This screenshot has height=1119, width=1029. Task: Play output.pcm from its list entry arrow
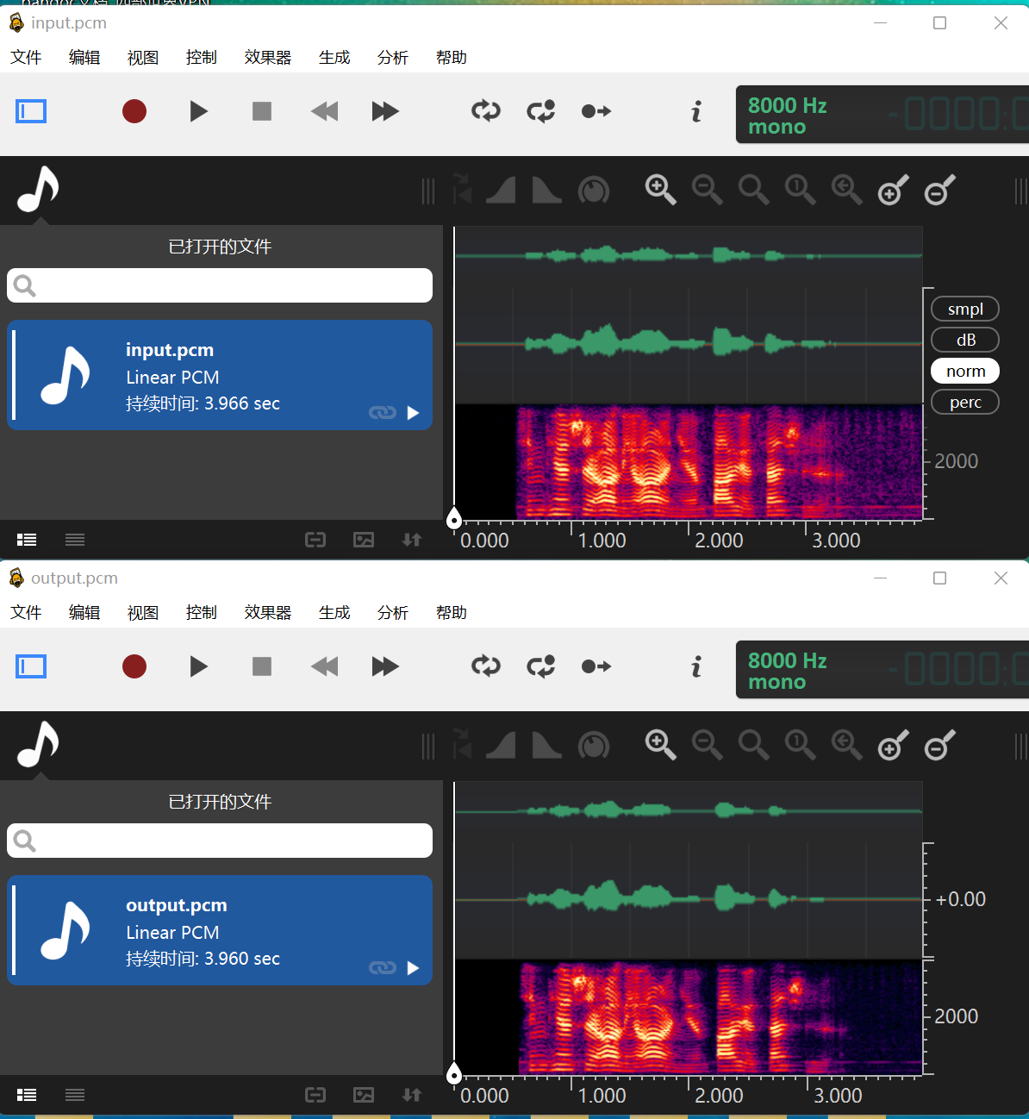[x=414, y=968]
